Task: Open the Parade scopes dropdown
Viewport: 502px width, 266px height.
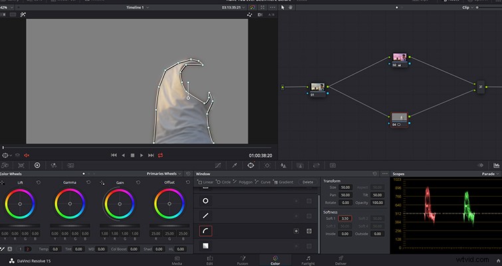Action: tap(490, 174)
